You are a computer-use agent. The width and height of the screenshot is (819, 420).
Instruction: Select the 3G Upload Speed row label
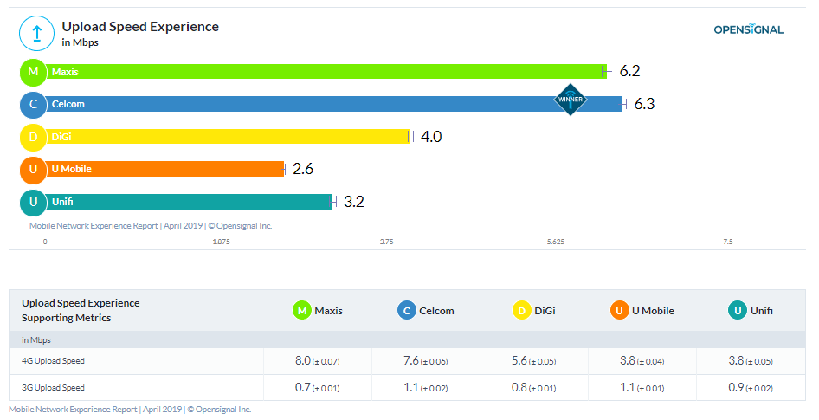pos(53,387)
